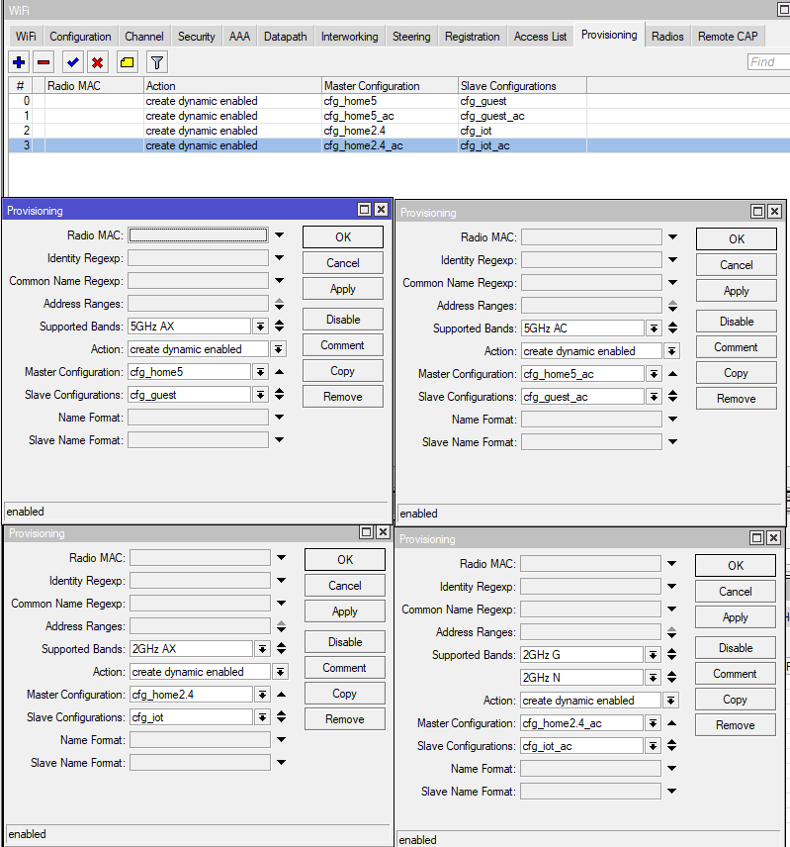Open the Supported Bands dropdown showing 5GHz AX
The image size is (790, 847).
tap(260, 326)
